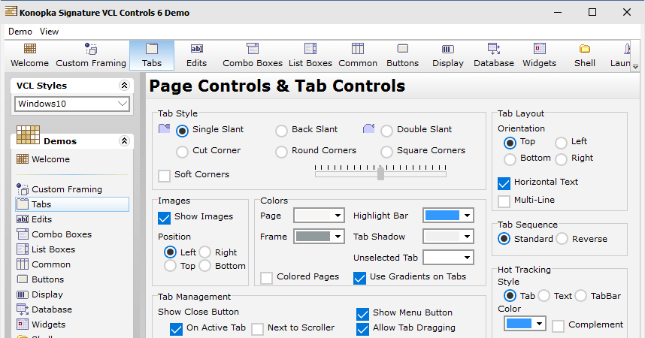The height and width of the screenshot is (338, 645).
Task: Open the View menu
Action: click(50, 32)
